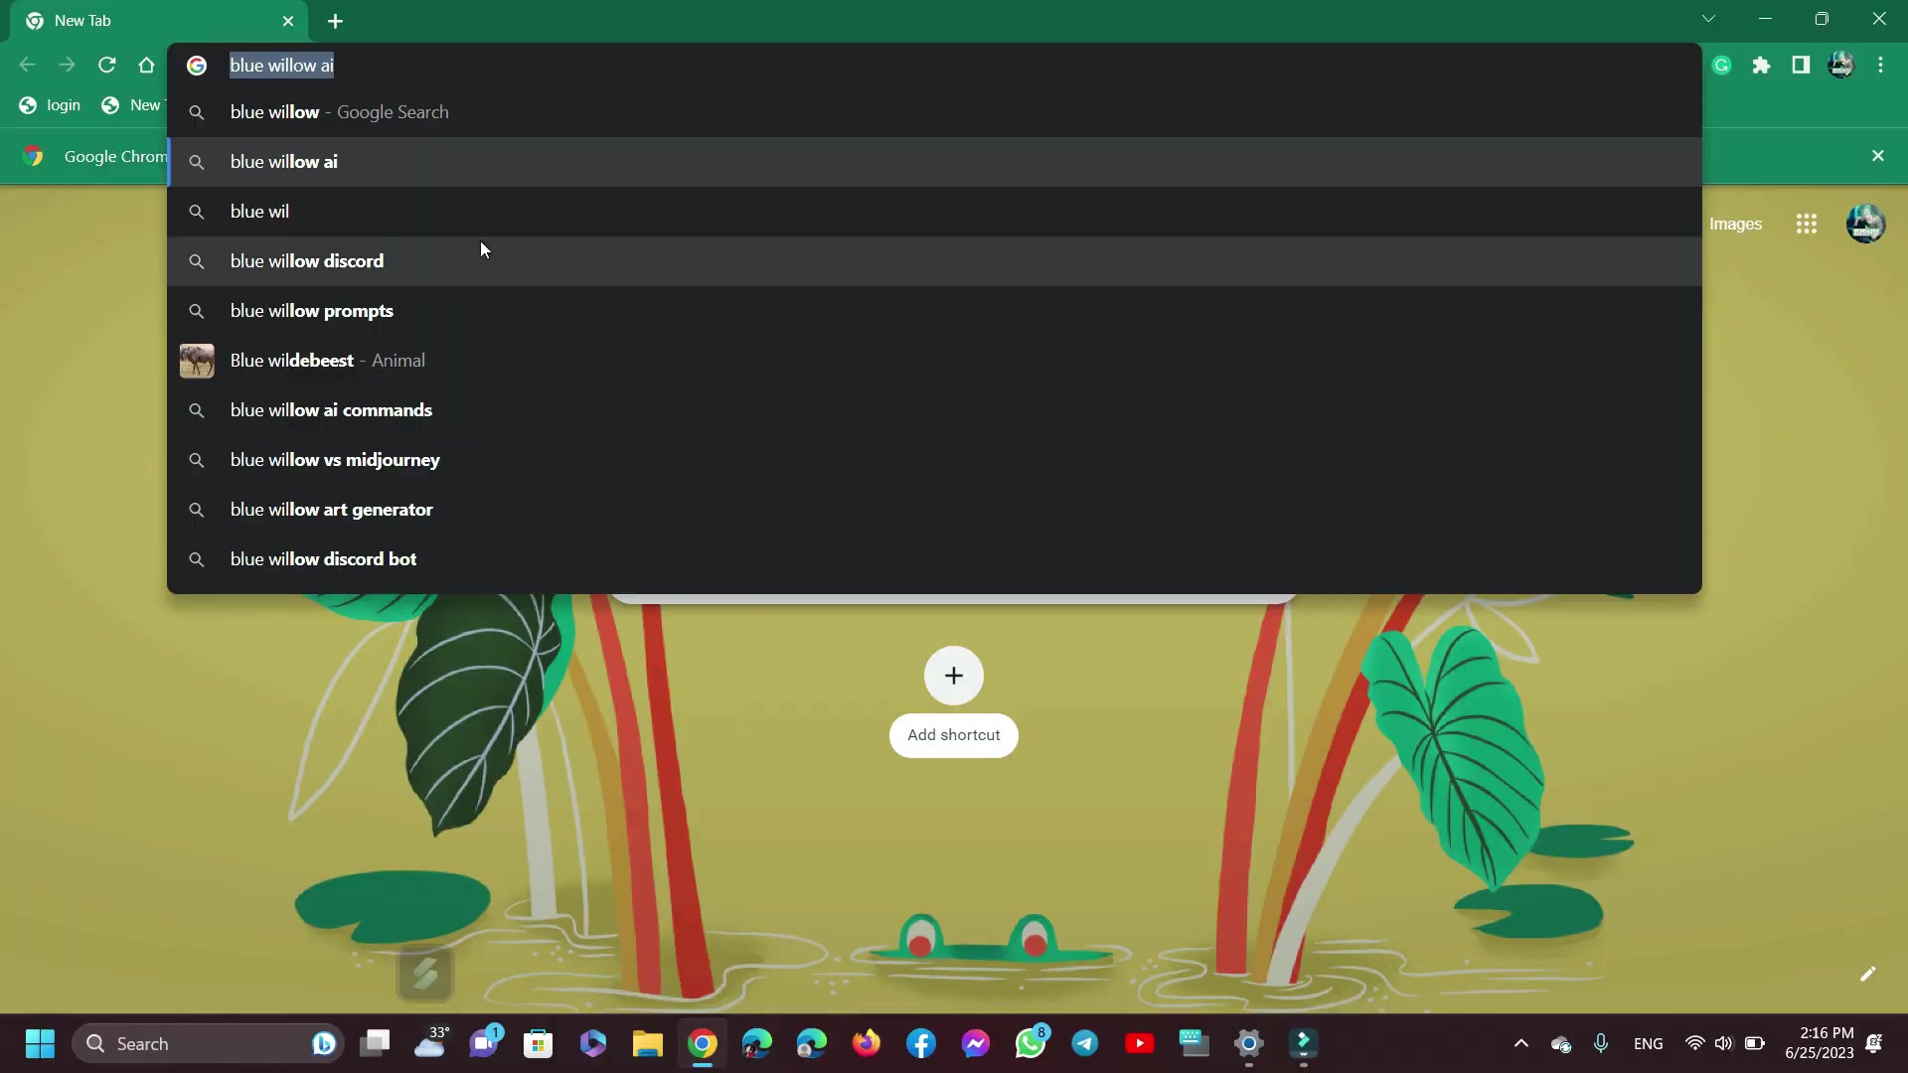Pick the blue willow prompts suggestion
The image size is (1908, 1073).
[x=934, y=311]
